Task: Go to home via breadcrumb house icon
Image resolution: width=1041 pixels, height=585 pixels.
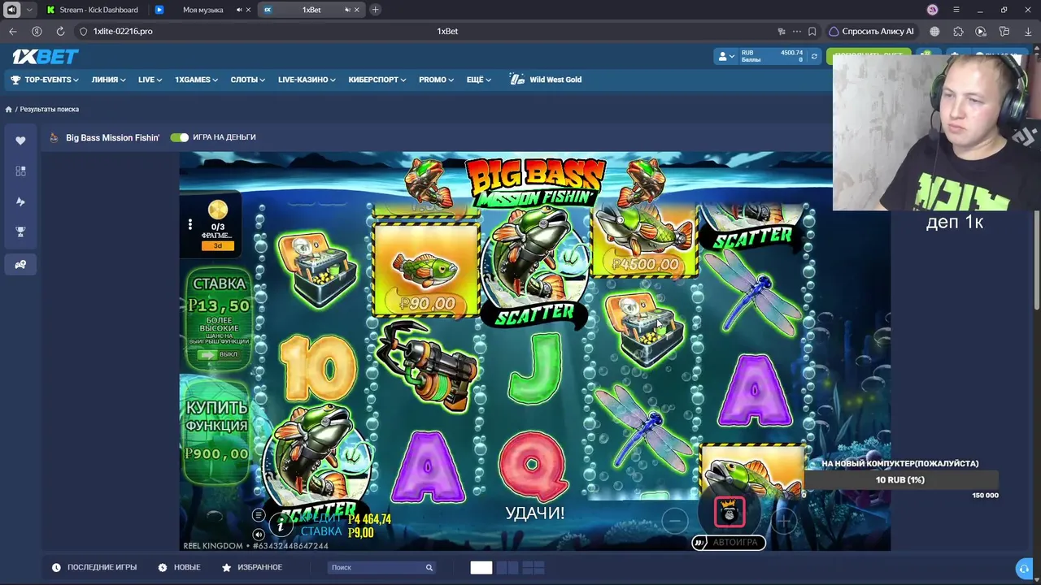Action: pyautogui.click(x=9, y=109)
